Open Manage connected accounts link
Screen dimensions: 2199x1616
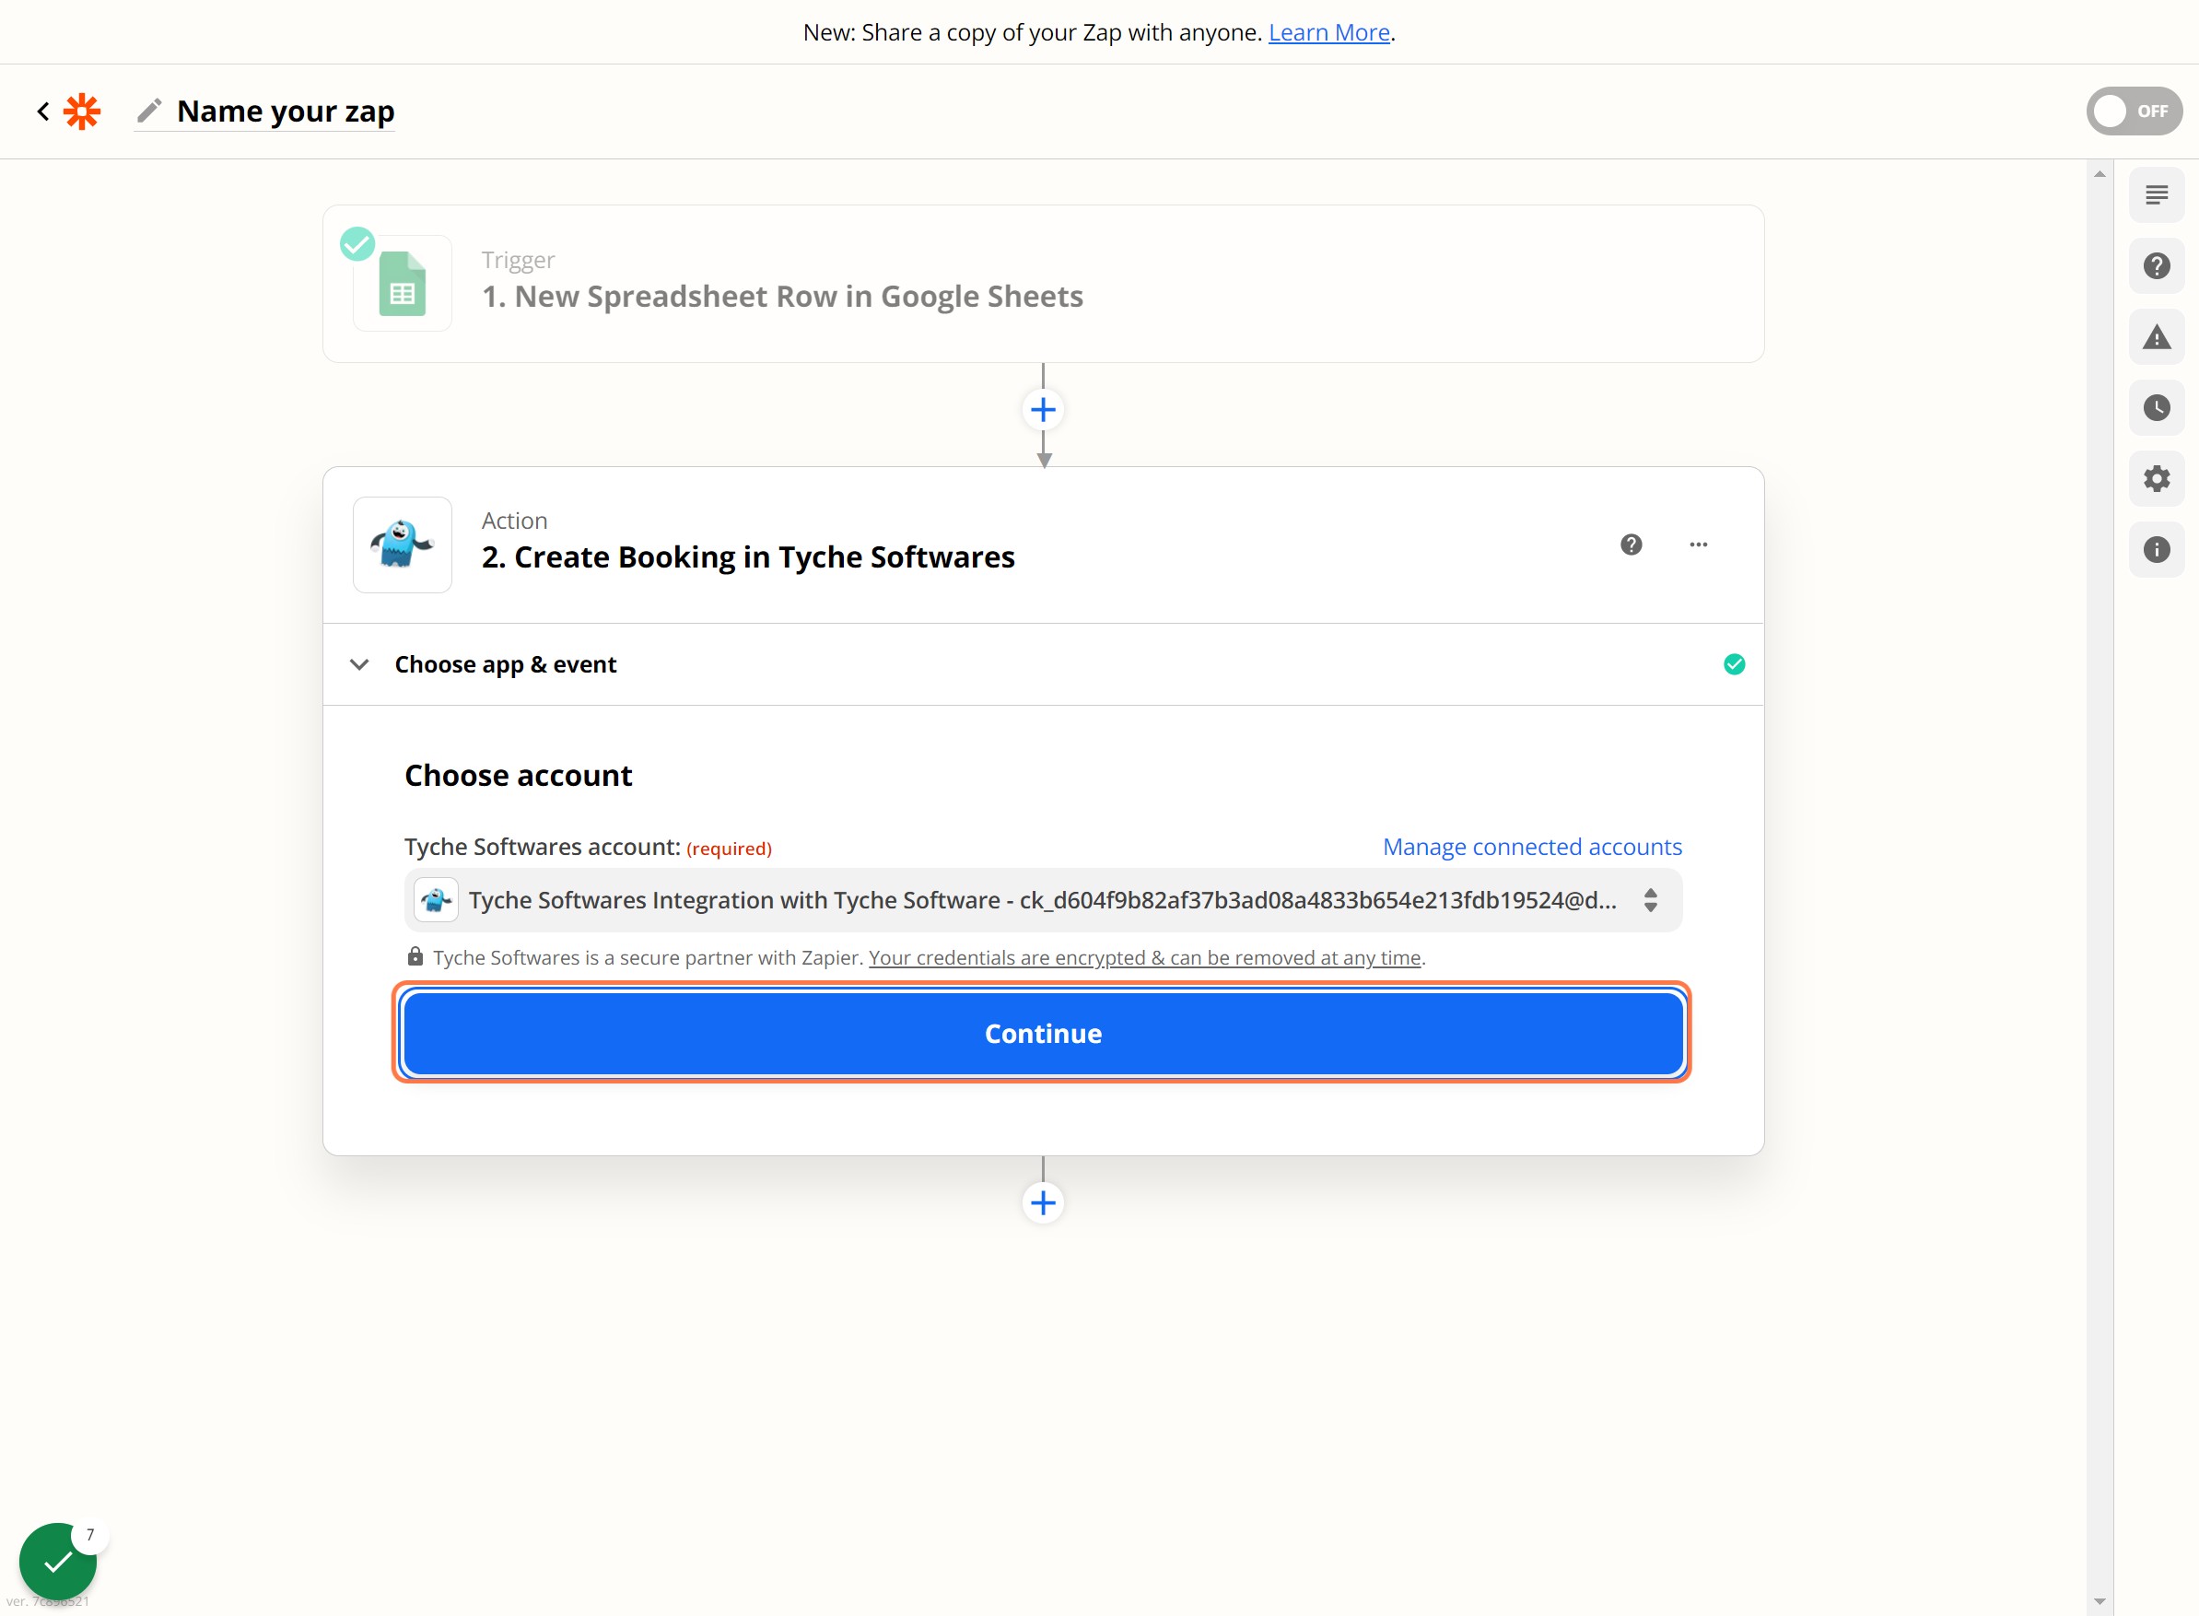tap(1532, 847)
